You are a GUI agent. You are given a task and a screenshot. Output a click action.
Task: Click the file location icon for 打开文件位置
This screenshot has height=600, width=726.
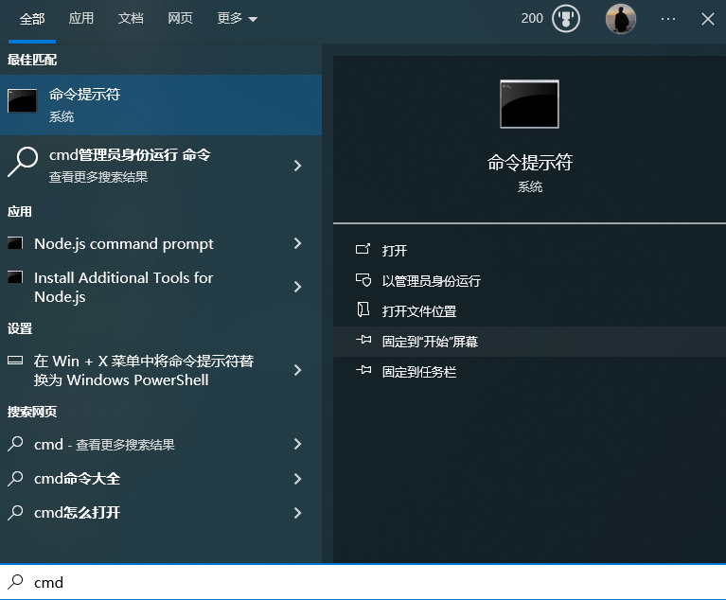point(363,309)
